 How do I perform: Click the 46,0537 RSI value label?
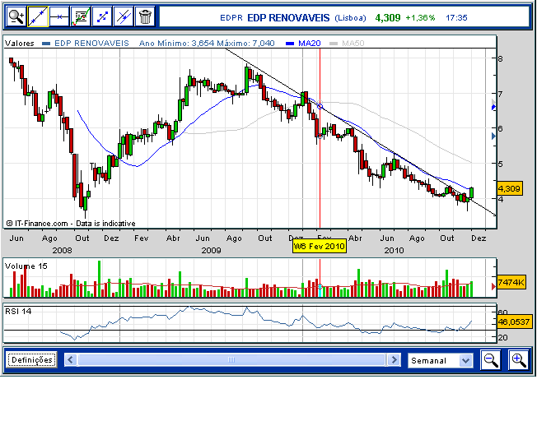coord(514,322)
